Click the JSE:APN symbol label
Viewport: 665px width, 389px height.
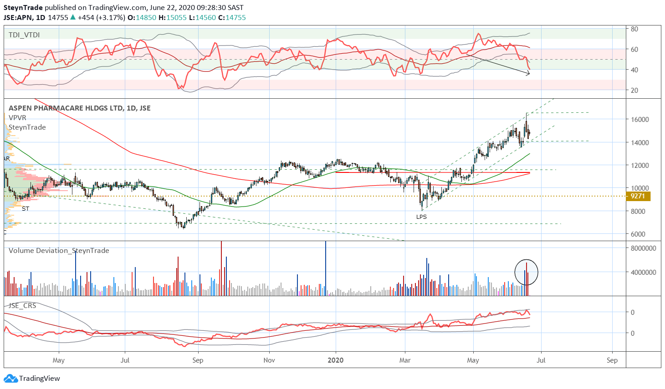coord(17,18)
